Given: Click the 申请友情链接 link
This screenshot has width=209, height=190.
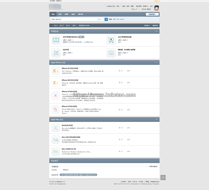Looking at the screenshot, I should click(153, 166).
